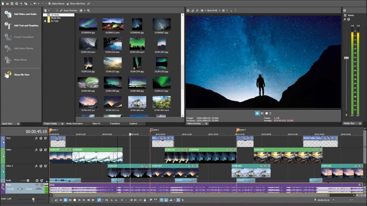Click the Master volume fader handle
367x206 pixels.
(347, 58)
